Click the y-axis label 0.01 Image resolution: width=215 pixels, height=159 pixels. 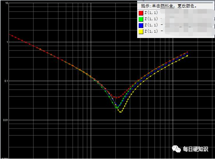click(x=6, y=120)
